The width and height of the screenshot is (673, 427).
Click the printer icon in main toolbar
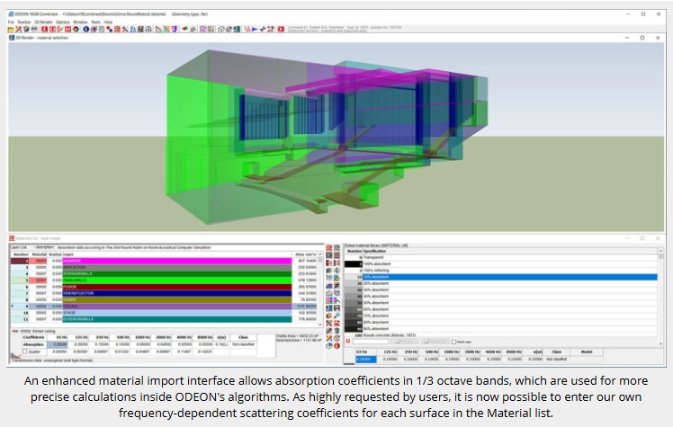[x=34, y=29]
